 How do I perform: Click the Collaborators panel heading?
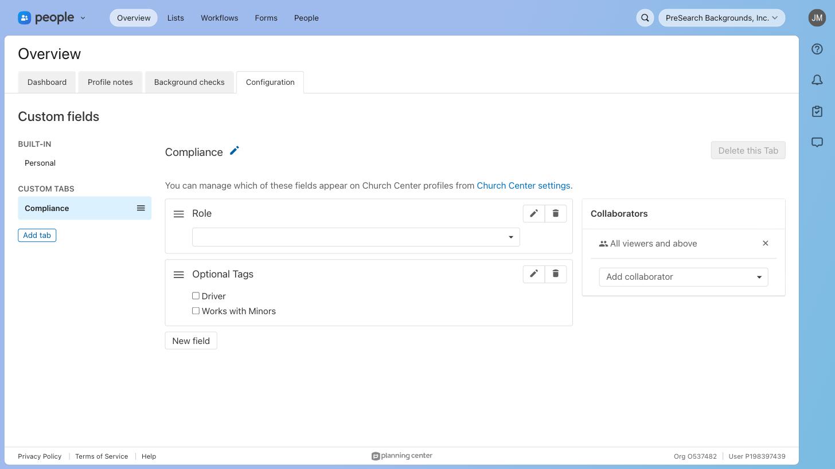click(x=619, y=214)
